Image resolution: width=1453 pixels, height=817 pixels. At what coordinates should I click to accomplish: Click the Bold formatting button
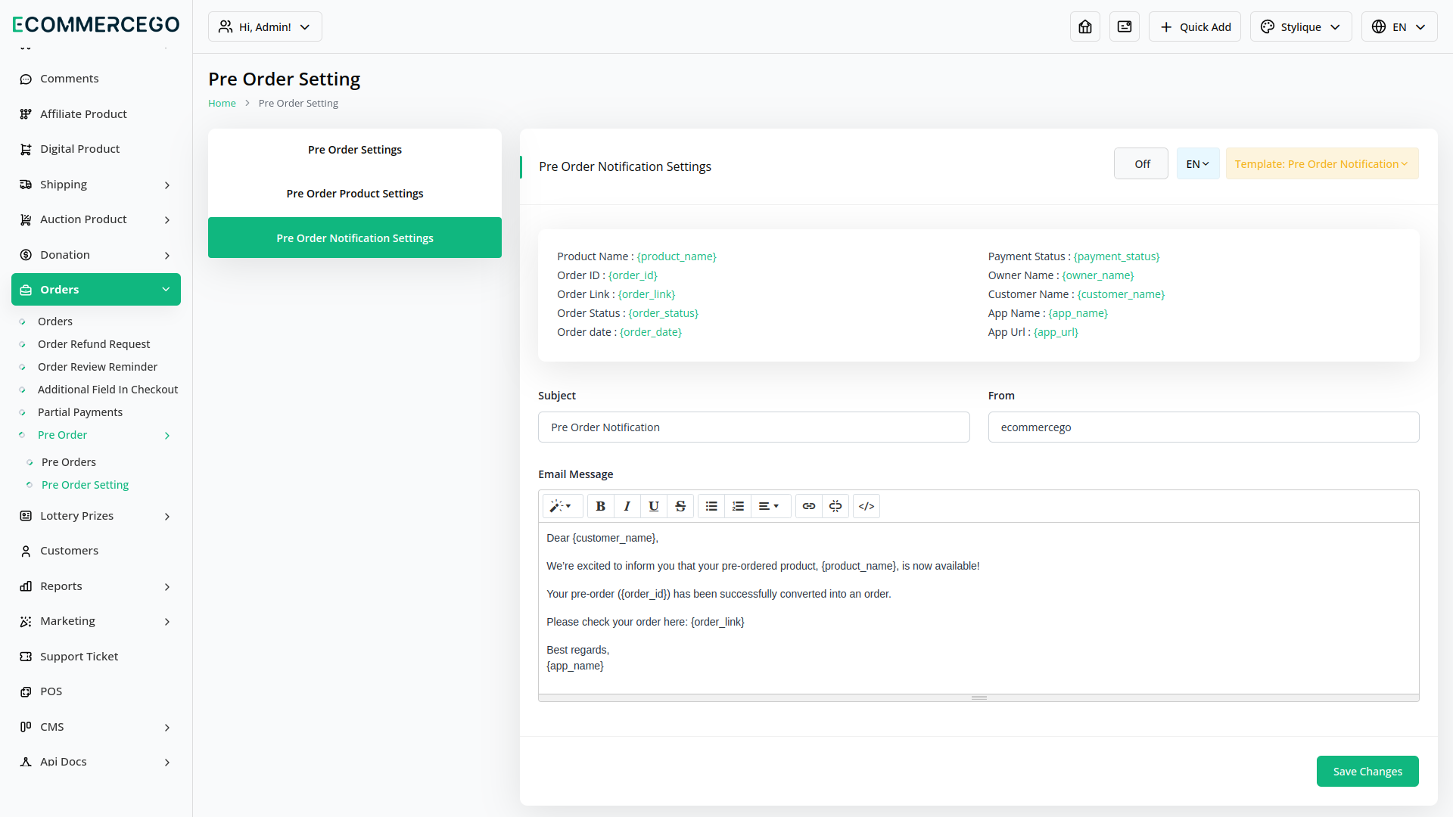click(x=601, y=506)
